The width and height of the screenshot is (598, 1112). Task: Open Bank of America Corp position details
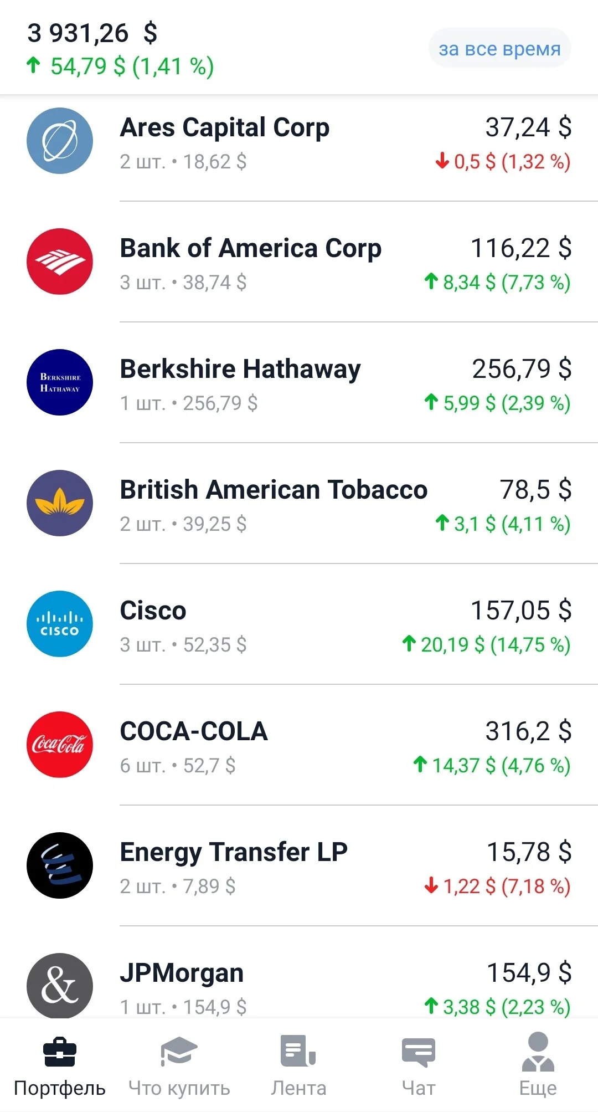pyautogui.click(x=299, y=262)
